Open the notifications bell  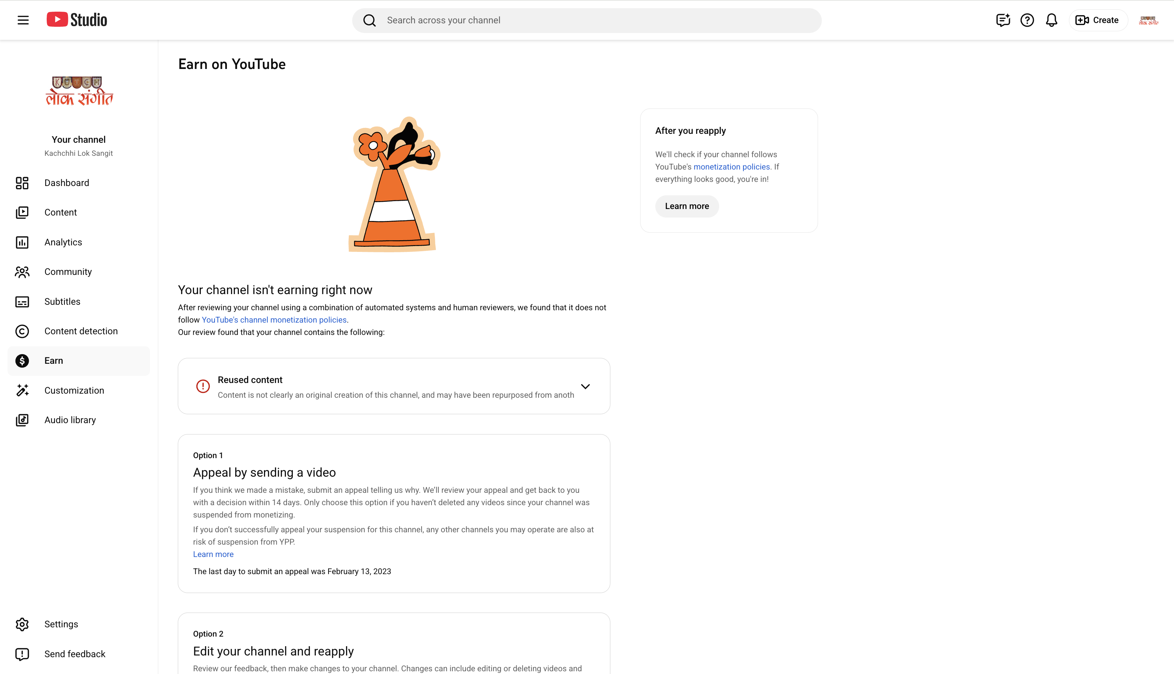[x=1052, y=20]
